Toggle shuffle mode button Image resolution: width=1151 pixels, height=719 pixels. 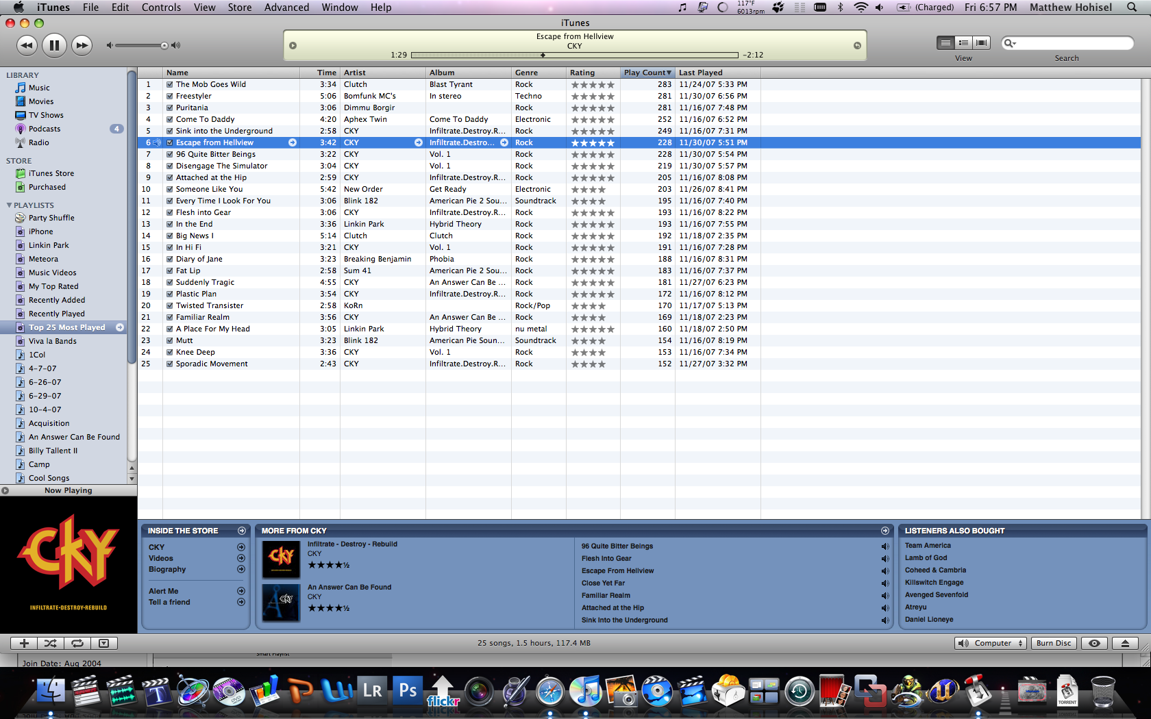tap(51, 643)
